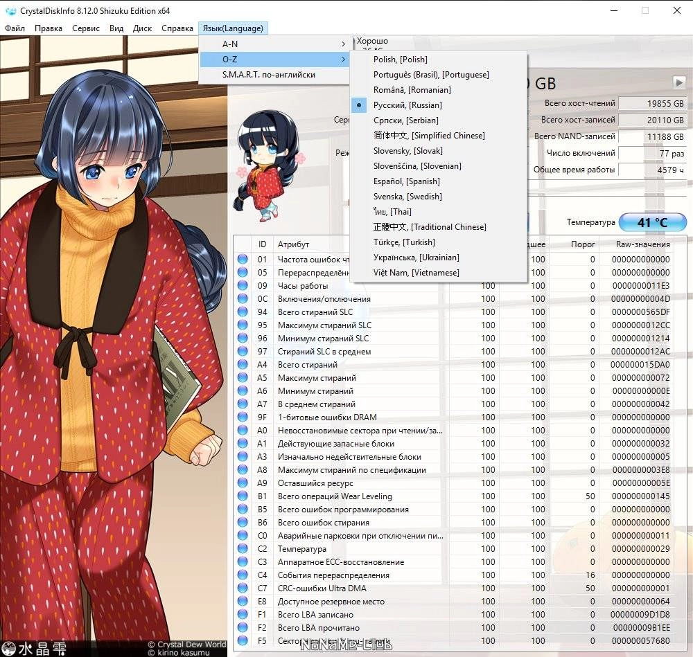Screen dimensions: 693x657
Task: Toggle S.M.A.R.T. по-английски option
Action: pyautogui.click(x=275, y=75)
